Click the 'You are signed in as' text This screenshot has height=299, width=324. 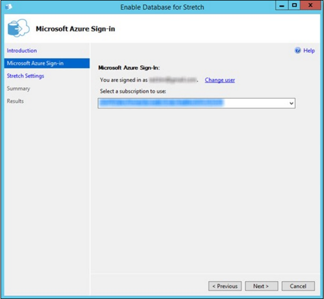coord(124,80)
